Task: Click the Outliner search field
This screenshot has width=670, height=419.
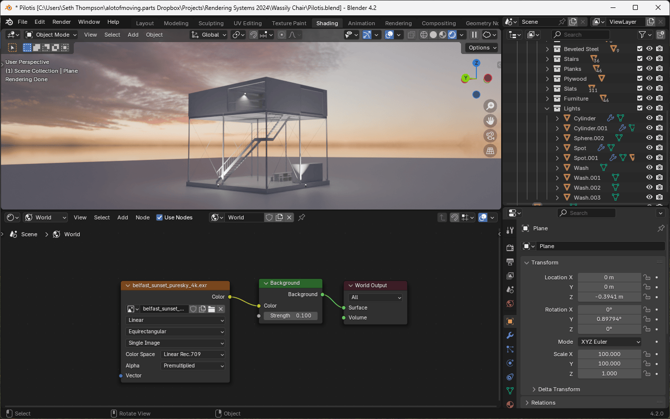Action: pyautogui.click(x=580, y=35)
